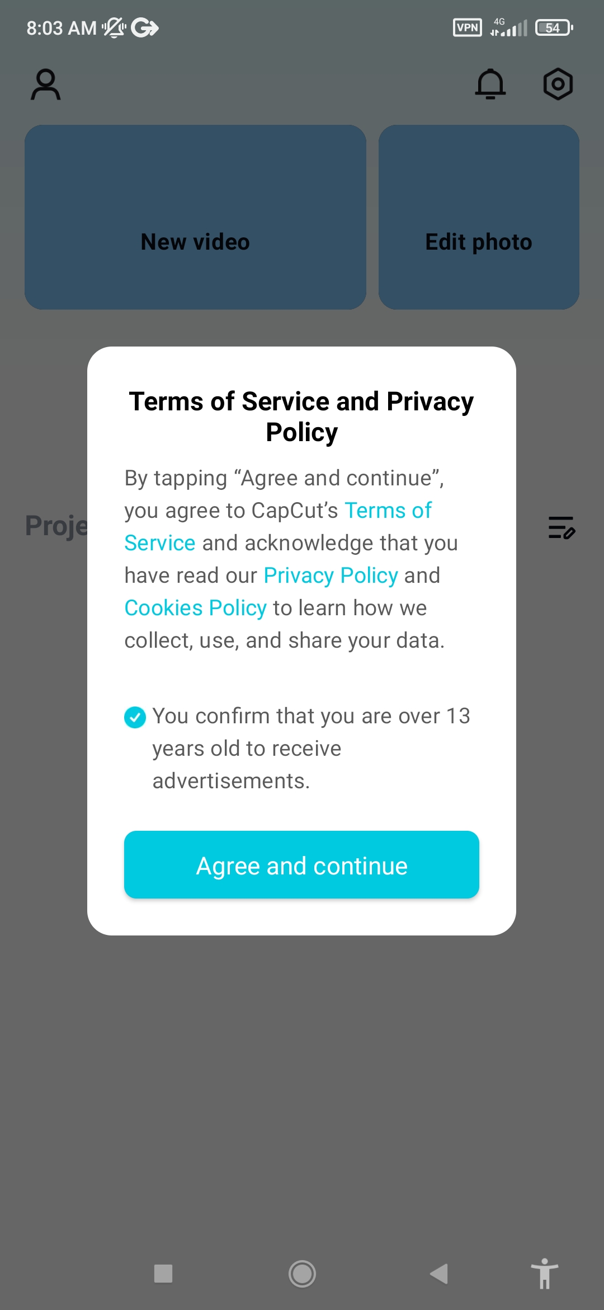Tap the accessibility shortcut icon
This screenshot has height=1310, width=604.
[x=544, y=1274]
